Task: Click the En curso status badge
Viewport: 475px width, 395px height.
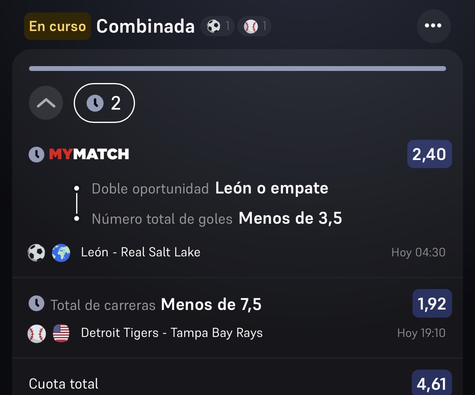Action: tap(58, 26)
